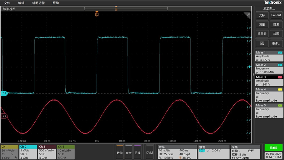
Task: Open the 文件 menu
Action: pos(7,3)
